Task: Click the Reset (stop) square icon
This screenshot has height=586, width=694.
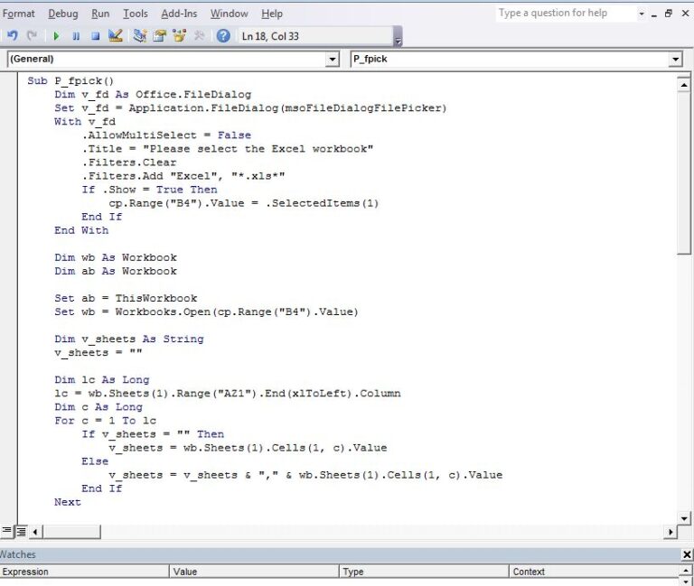Action: [95, 36]
